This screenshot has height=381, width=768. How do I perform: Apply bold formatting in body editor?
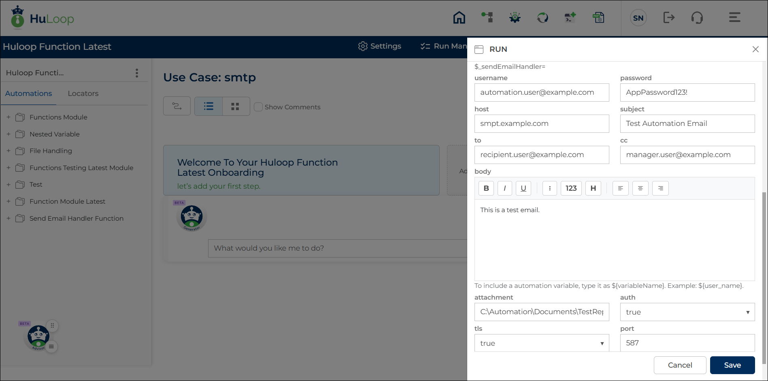point(486,188)
